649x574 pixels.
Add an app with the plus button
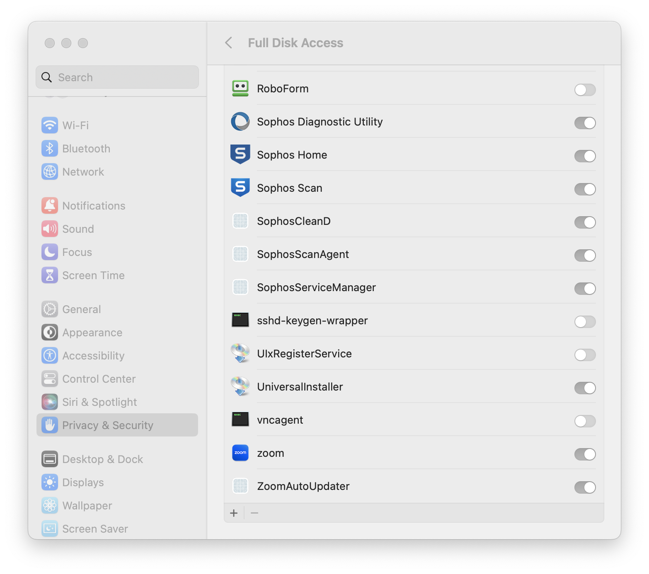click(x=234, y=513)
